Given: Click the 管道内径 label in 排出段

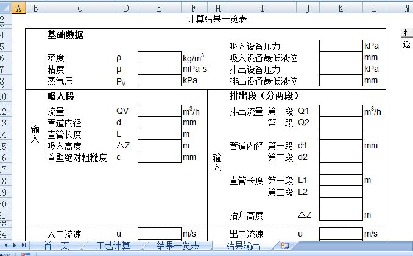Looking at the screenshot, I should pyautogui.click(x=246, y=146).
